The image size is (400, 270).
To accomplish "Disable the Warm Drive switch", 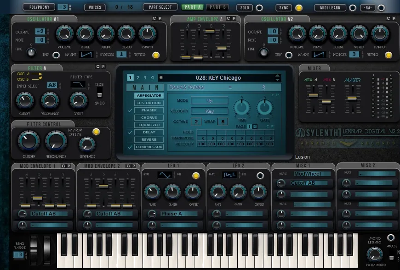I will click(96, 132).
